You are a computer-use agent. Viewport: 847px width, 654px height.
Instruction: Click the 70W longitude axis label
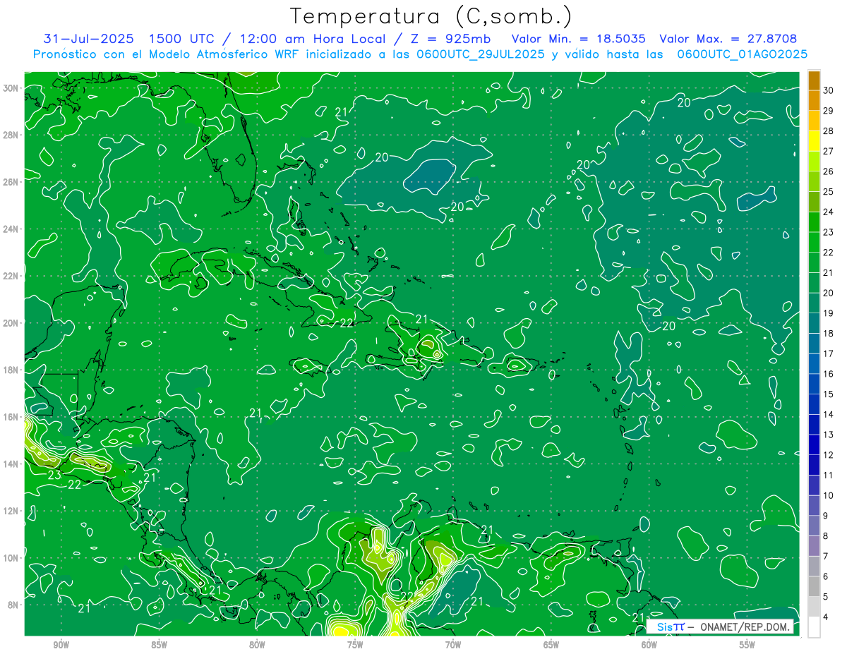click(x=453, y=646)
